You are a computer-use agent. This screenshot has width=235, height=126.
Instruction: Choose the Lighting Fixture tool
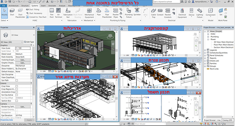[199, 13]
